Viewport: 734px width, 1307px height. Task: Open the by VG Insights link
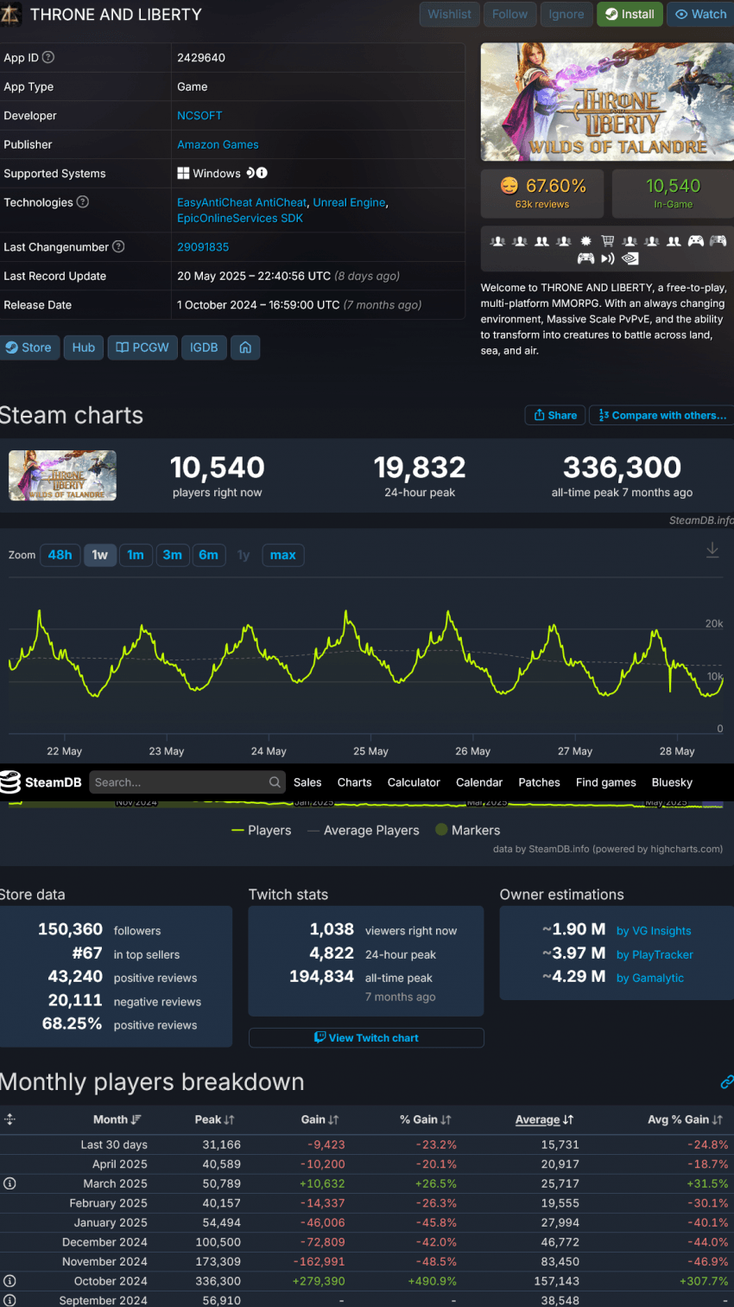[x=654, y=931]
